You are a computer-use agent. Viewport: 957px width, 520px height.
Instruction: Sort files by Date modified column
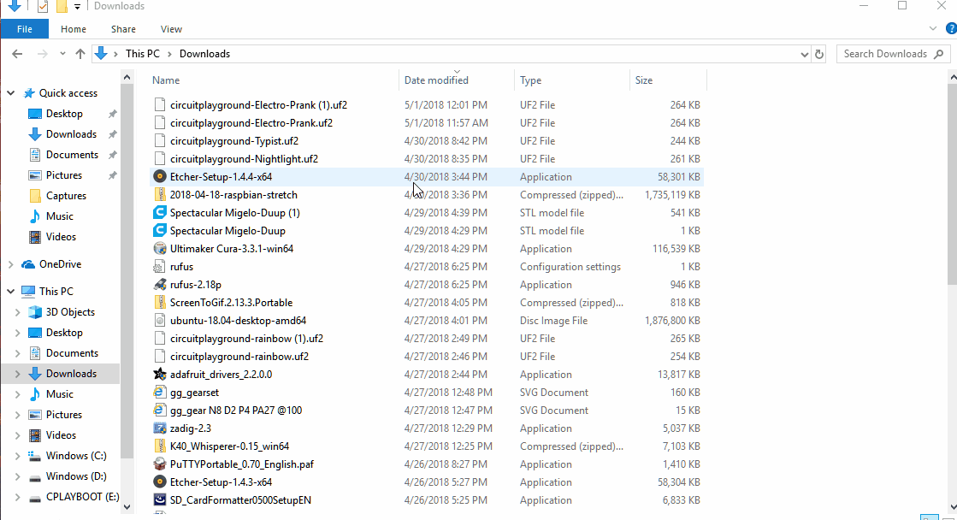coord(436,80)
